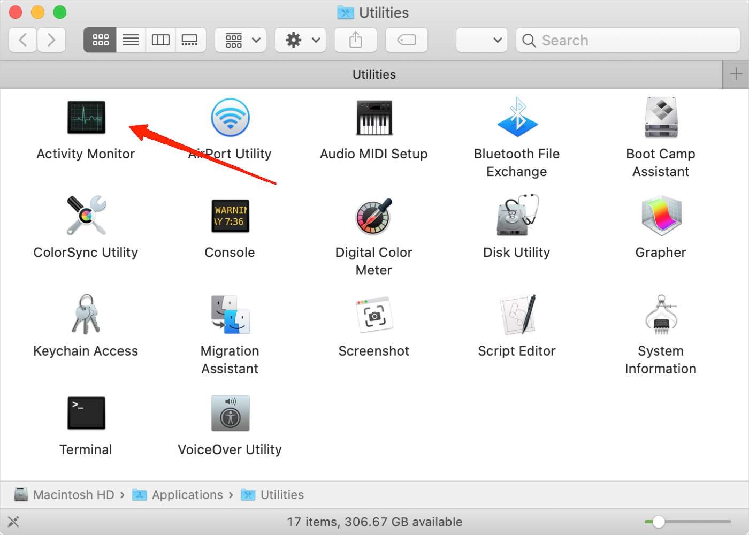Switch to list view mode

tap(131, 40)
